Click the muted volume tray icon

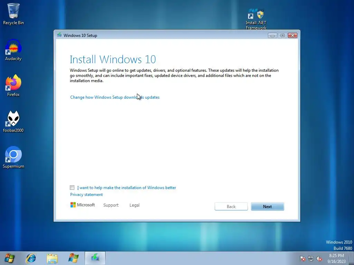click(319, 258)
